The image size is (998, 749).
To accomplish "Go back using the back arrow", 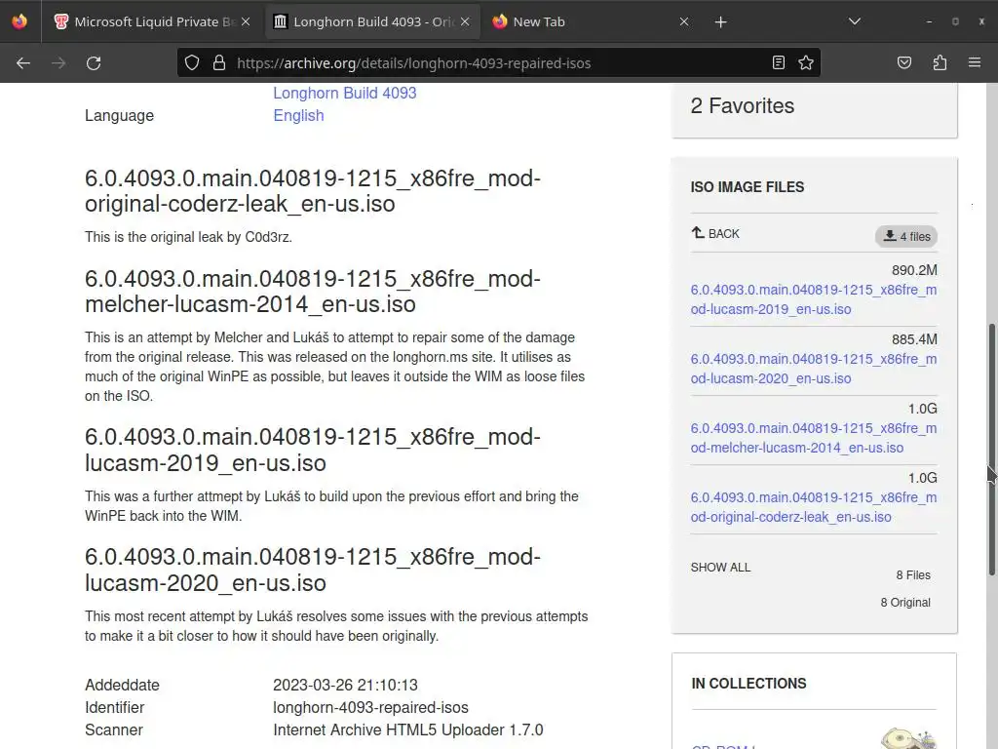I will pyautogui.click(x=23, y=63).
